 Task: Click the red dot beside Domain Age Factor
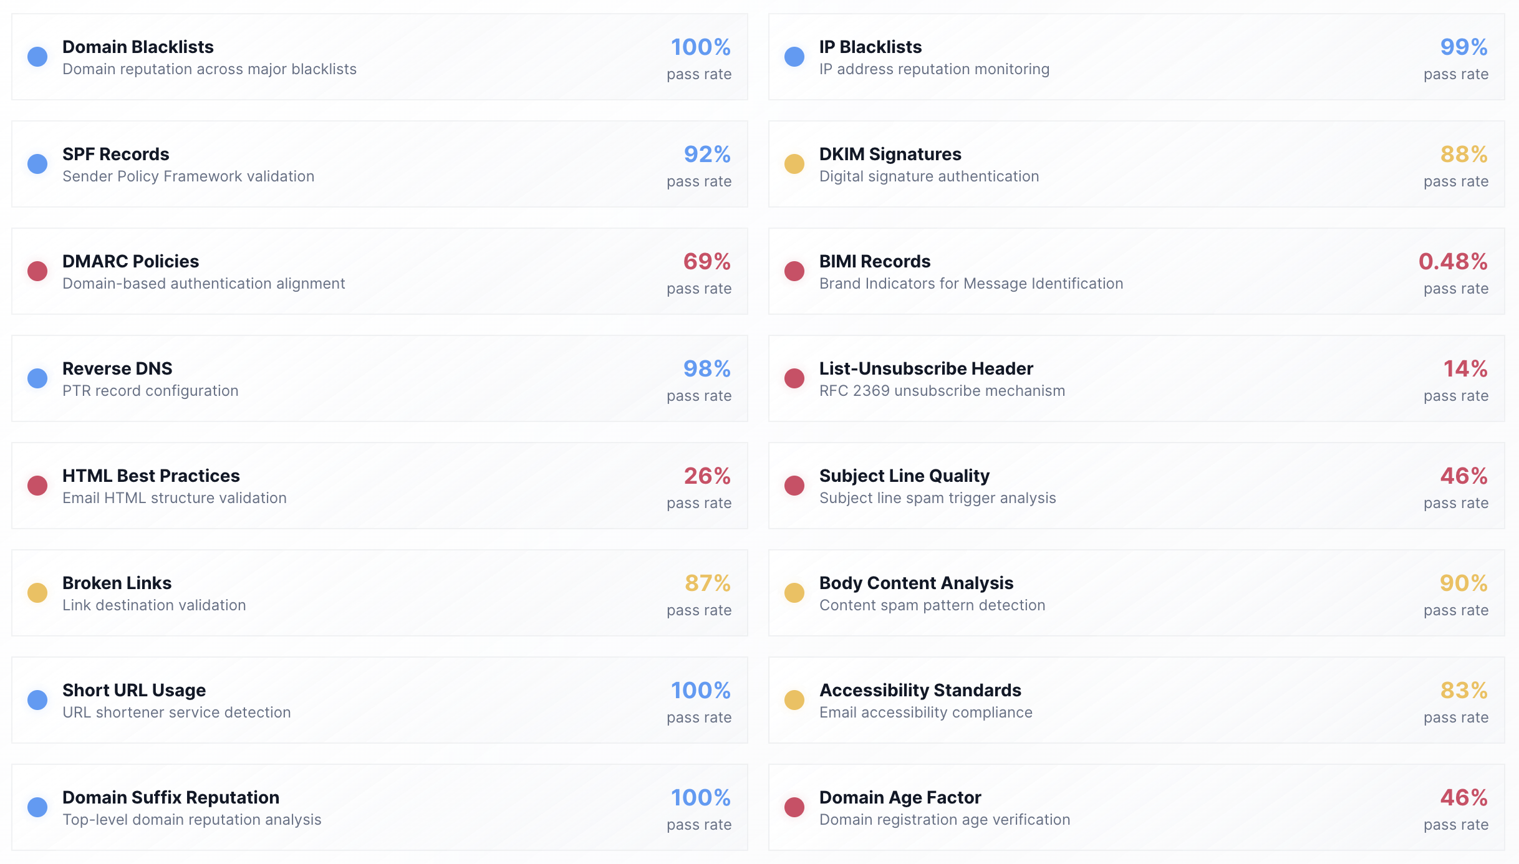point(794,807)
